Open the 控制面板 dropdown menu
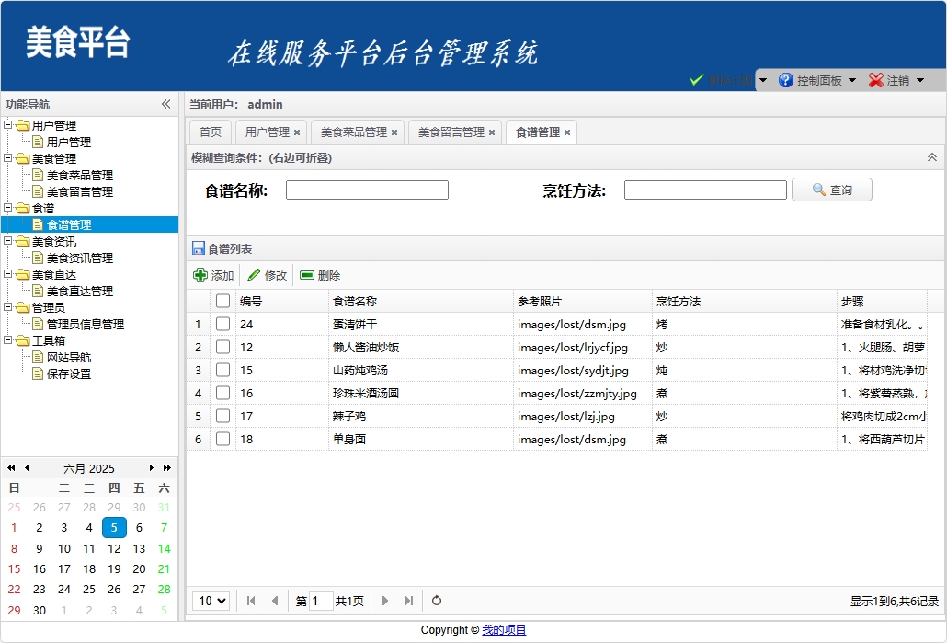This screenshot has width=947, height=643. click(x=818, y=80)
